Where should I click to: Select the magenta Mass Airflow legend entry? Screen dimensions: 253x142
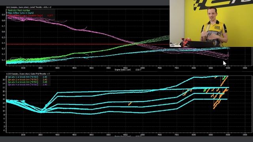pos(20,18)
